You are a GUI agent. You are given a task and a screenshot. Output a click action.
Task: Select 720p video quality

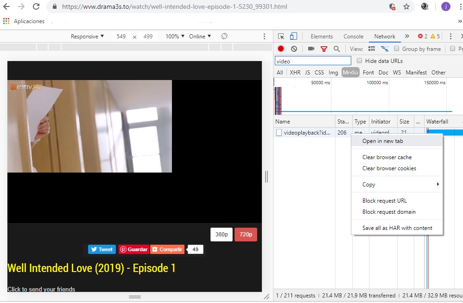pos(246,235)
